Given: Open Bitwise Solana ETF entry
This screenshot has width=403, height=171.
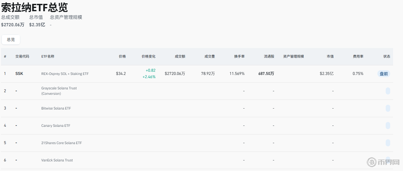Looking at the screenshot, I should 56,108.
